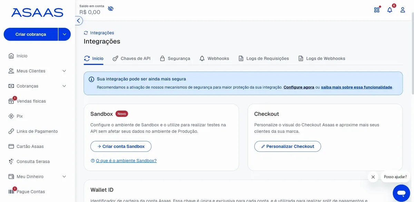Open the Criar cobrança dropdown arrow
Viewport: 414px width, 202px height.
[65, 34]
